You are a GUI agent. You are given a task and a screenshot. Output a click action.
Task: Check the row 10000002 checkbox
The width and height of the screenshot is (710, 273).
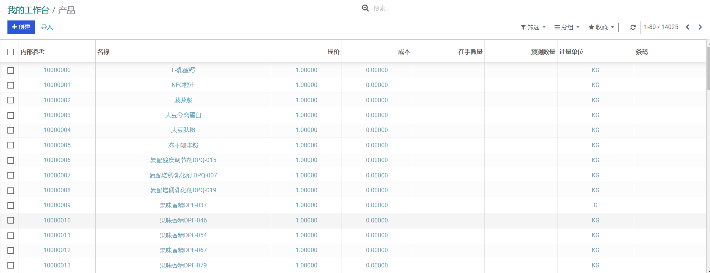coord(10,100)
